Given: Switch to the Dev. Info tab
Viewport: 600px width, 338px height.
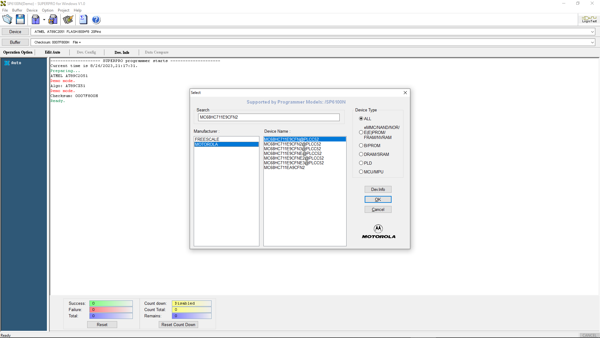Looking at the screenshot, I should click(x=122, y=52).
